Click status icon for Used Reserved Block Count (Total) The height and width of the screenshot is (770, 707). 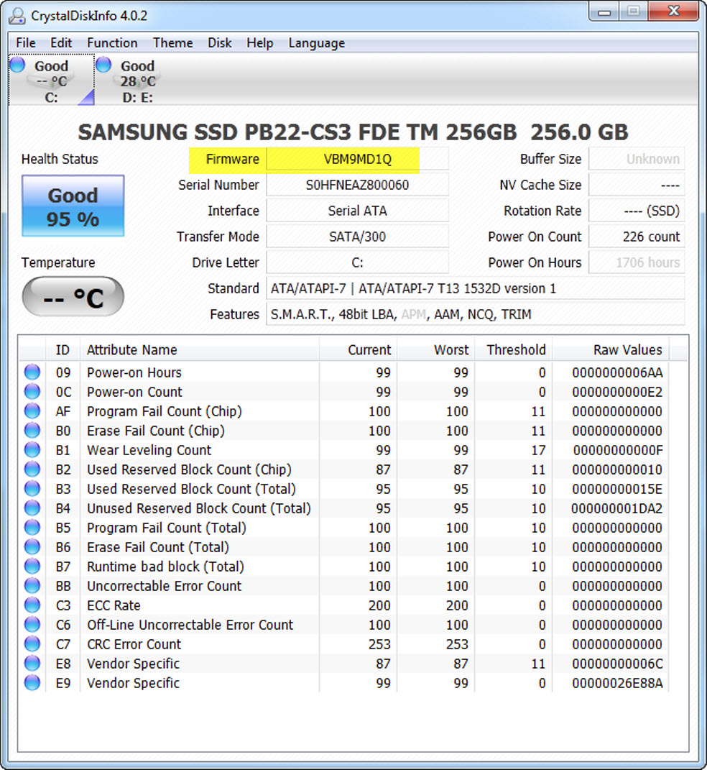click(x=32, y=489)
